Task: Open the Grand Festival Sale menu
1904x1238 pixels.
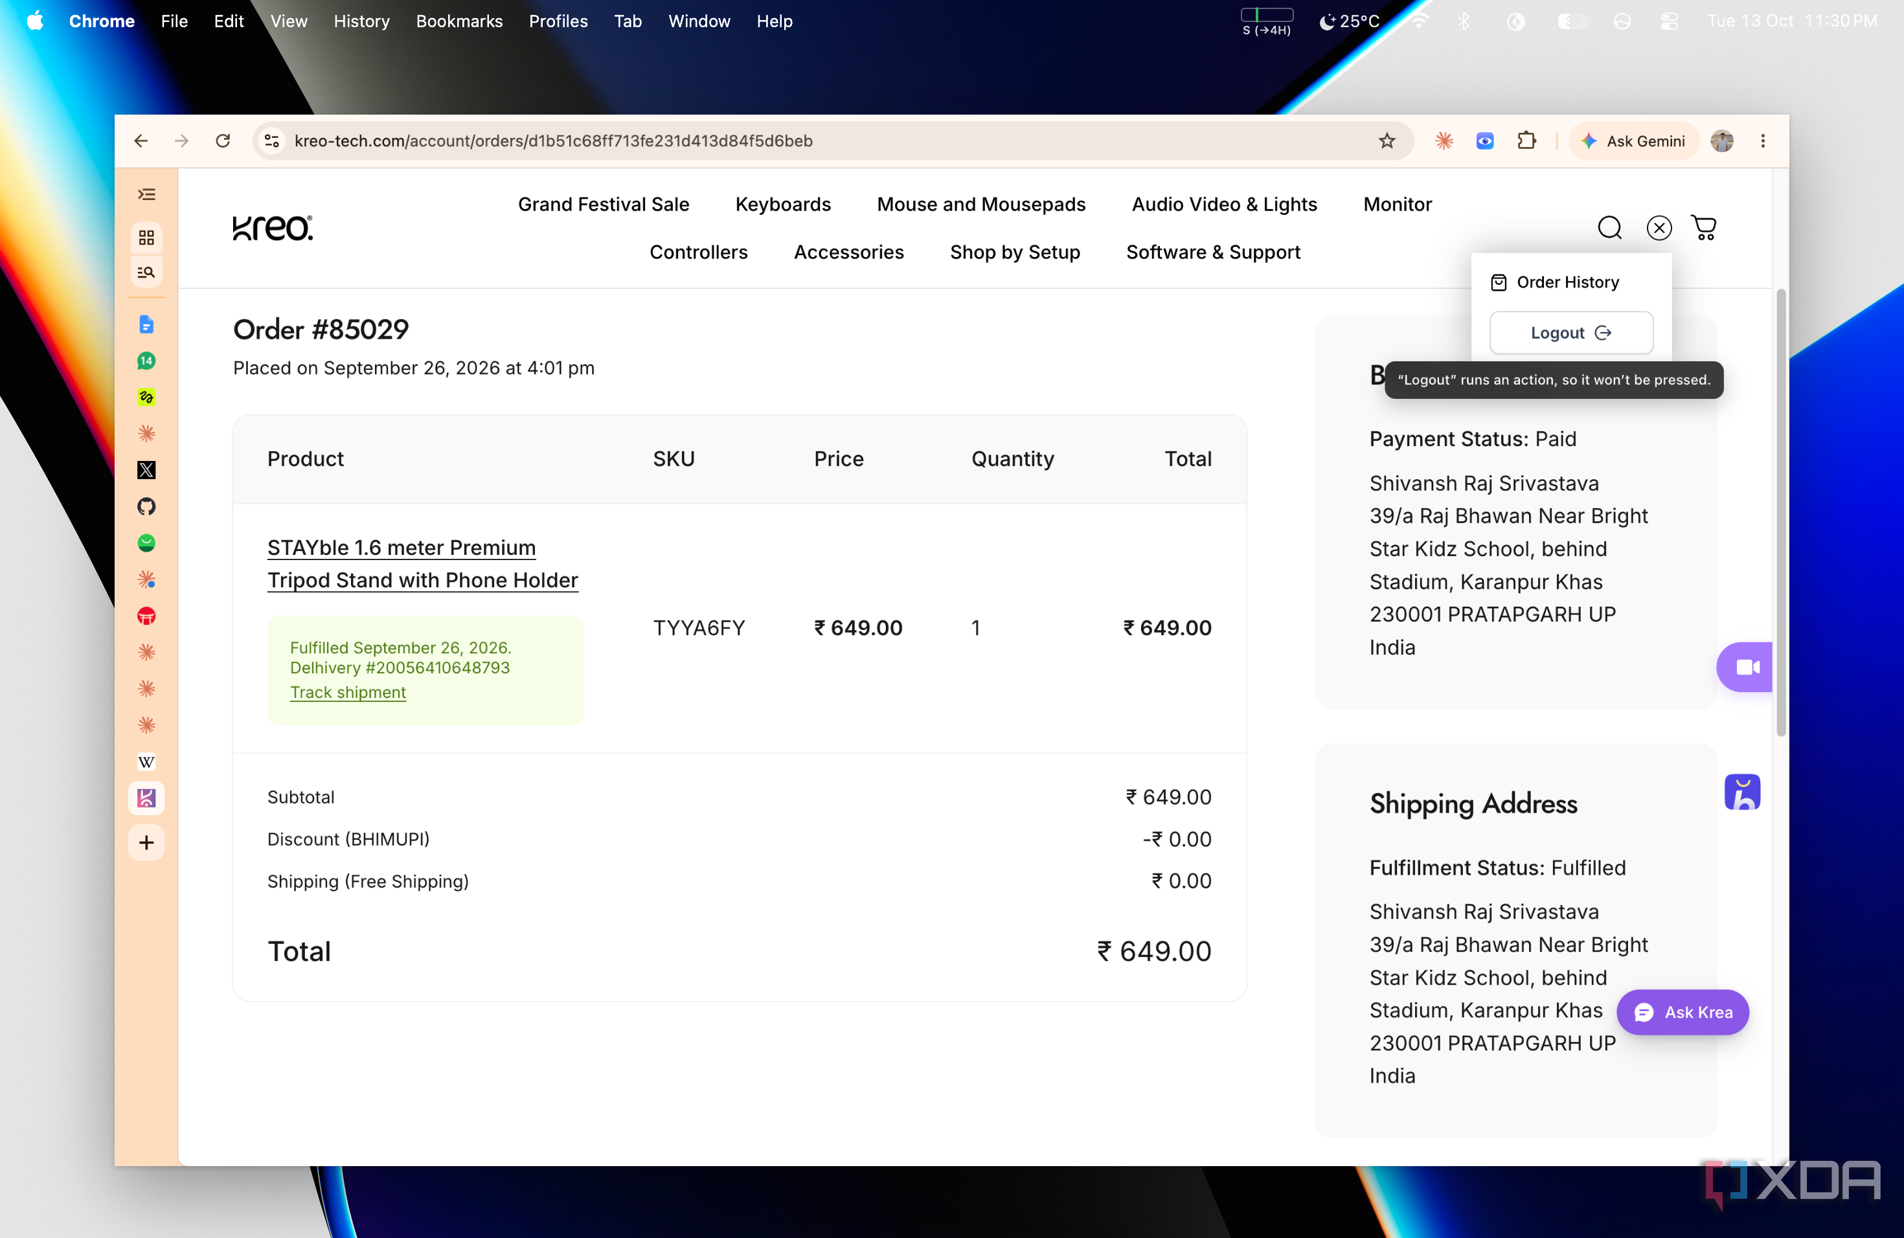Action: 603,205
